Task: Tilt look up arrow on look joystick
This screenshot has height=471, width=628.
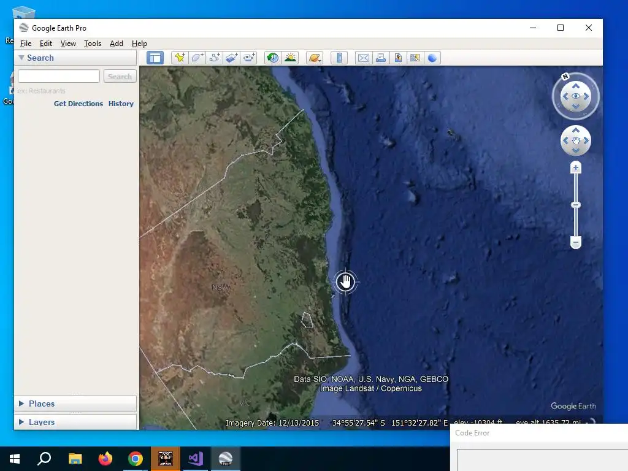Action: (575, 86)
